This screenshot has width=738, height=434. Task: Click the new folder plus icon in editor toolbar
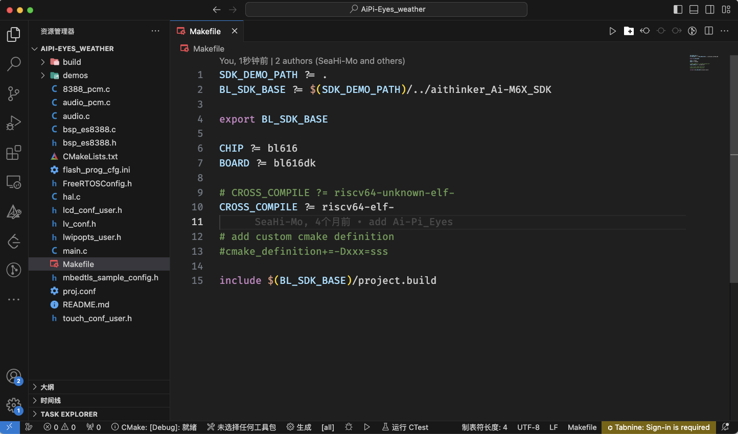(x=629, y=31)
